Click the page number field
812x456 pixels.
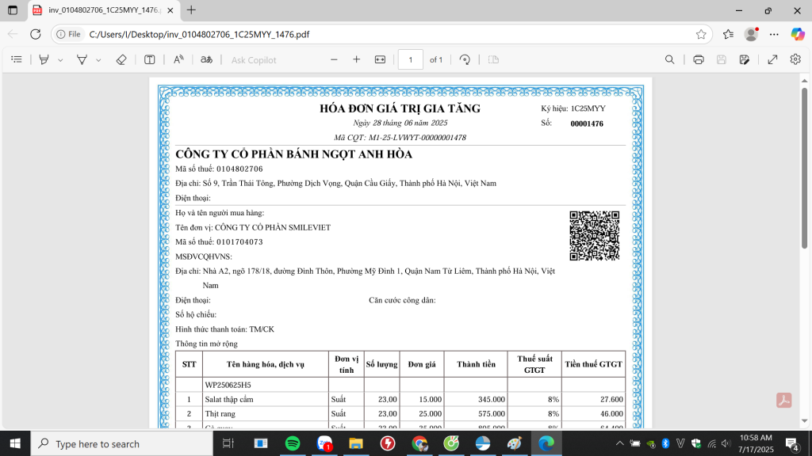tap(411, 59)
